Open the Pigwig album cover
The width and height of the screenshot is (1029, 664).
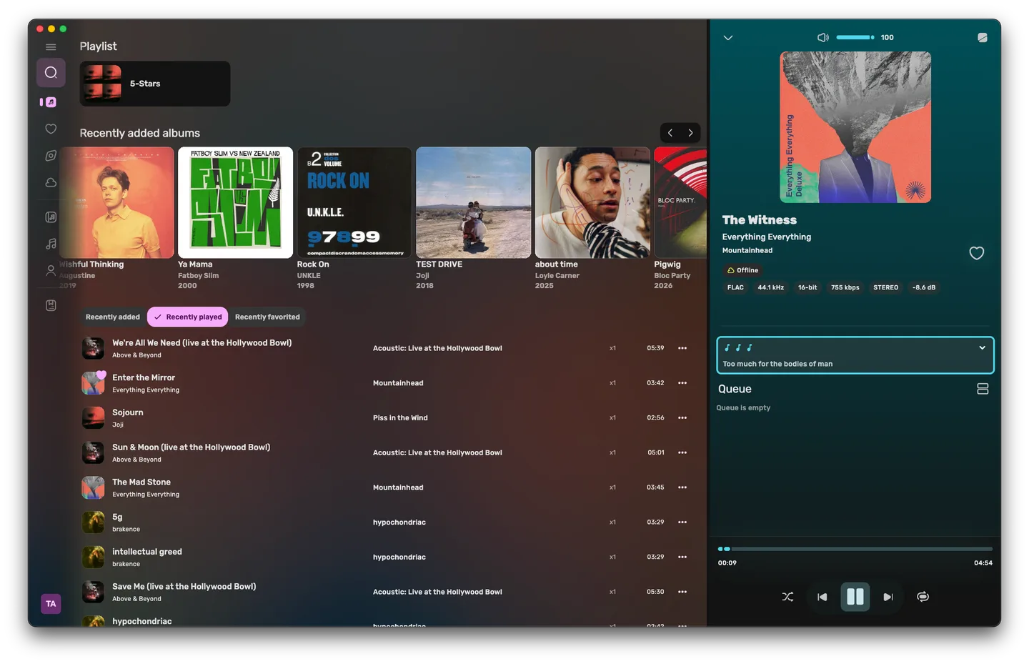pyautogui.click(x=680, y=202)
